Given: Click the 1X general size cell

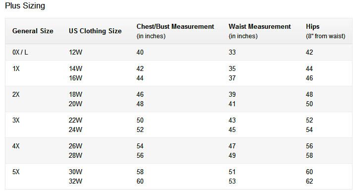Looking at the screenshot, I should (x=16, y=68).
